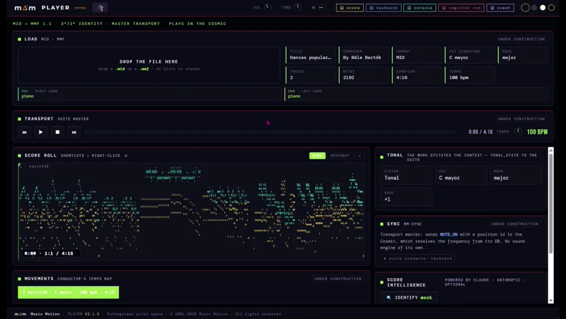The image size is (566, 319).
Task: Stop playback with the Stop button
Action: [x=57, y=132]
